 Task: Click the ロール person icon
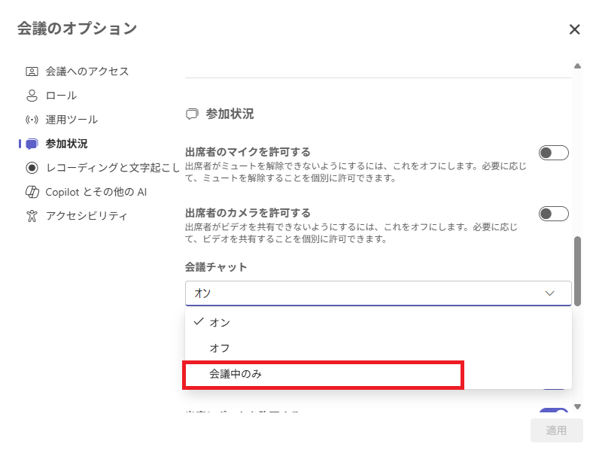click(x=32, y=96)
